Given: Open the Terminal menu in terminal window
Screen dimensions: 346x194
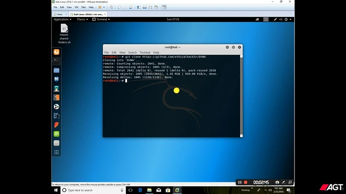Looking at the screenshot, I should (145, 53).
